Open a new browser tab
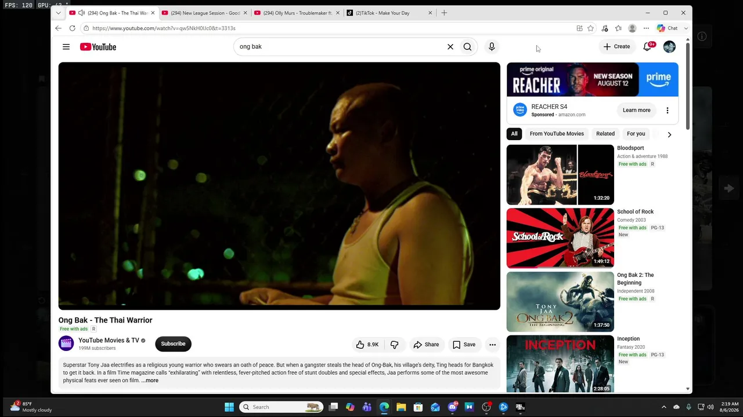Image resolution: width=743 pixels, height=417 pixels. (444, 13)
